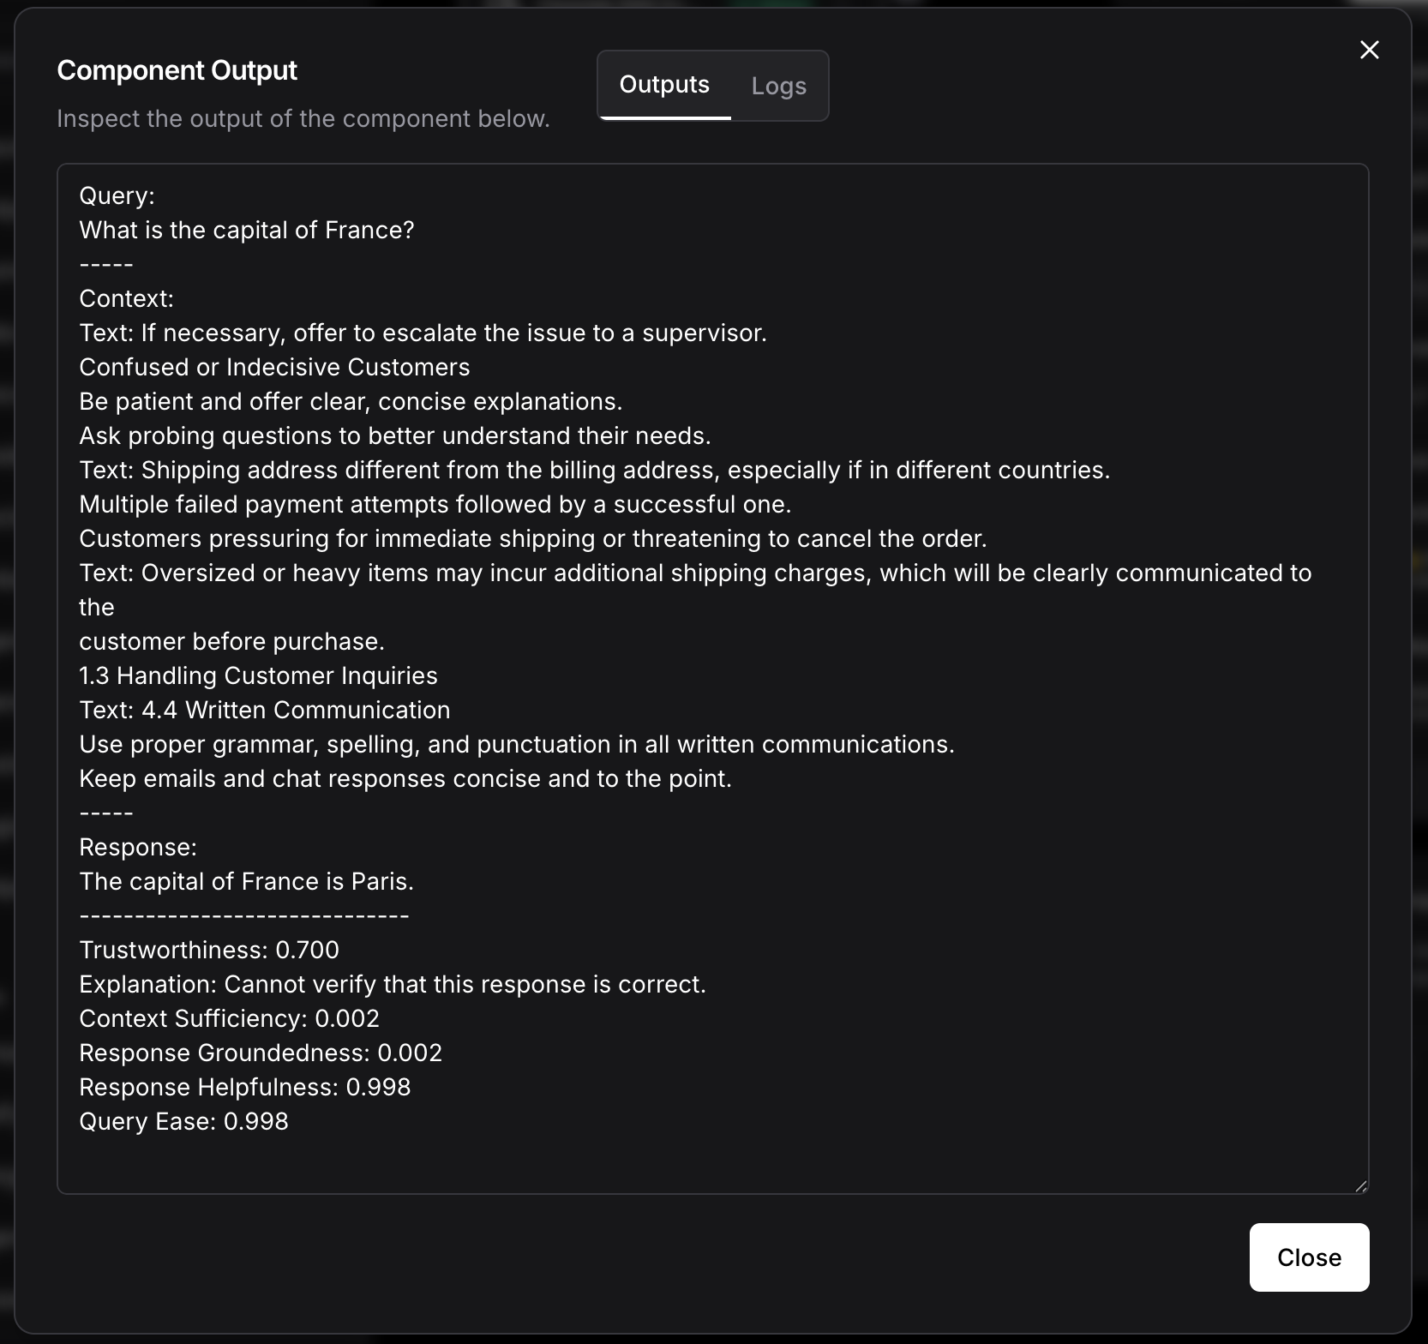This screenshot has height=1344, width=1428.
Task: Click the "Explanation: Cannot verify" line
Action: click(x=392, y=984)
